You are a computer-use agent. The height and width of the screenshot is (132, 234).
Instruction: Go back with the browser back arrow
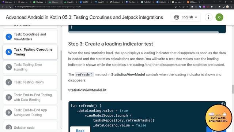coord(3,7)
